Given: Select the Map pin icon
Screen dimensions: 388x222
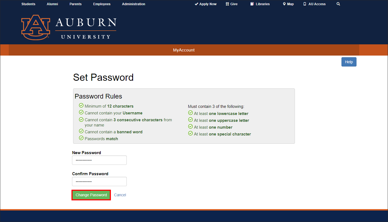Looking at the screenshot, I should click(284, 4).
